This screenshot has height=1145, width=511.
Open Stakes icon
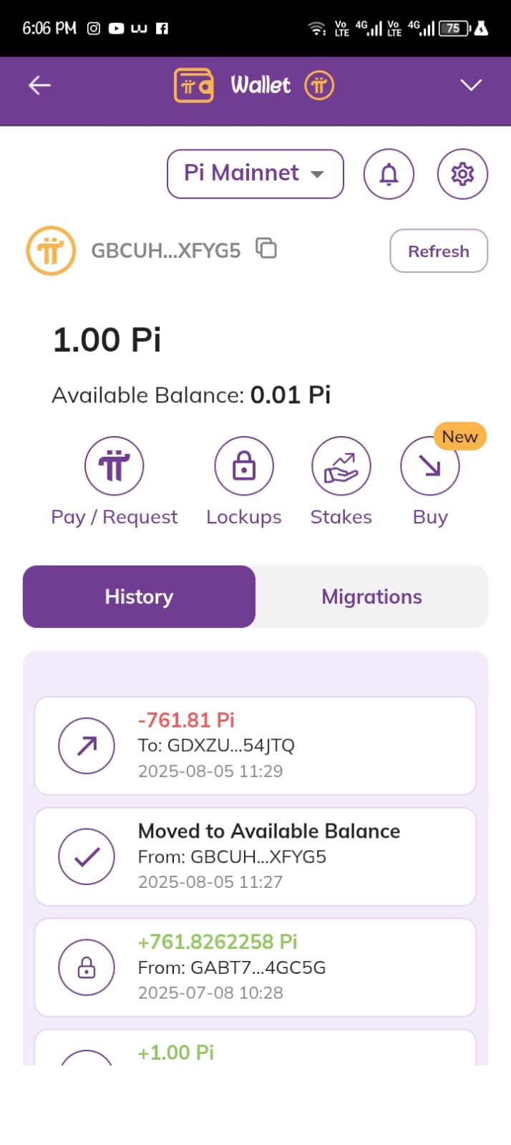(x=341, y=466)
